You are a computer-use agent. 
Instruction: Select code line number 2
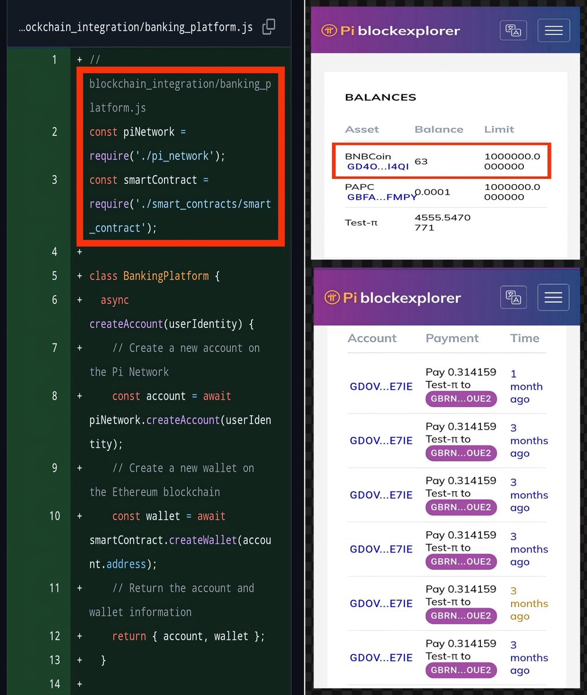pos(54,132)
